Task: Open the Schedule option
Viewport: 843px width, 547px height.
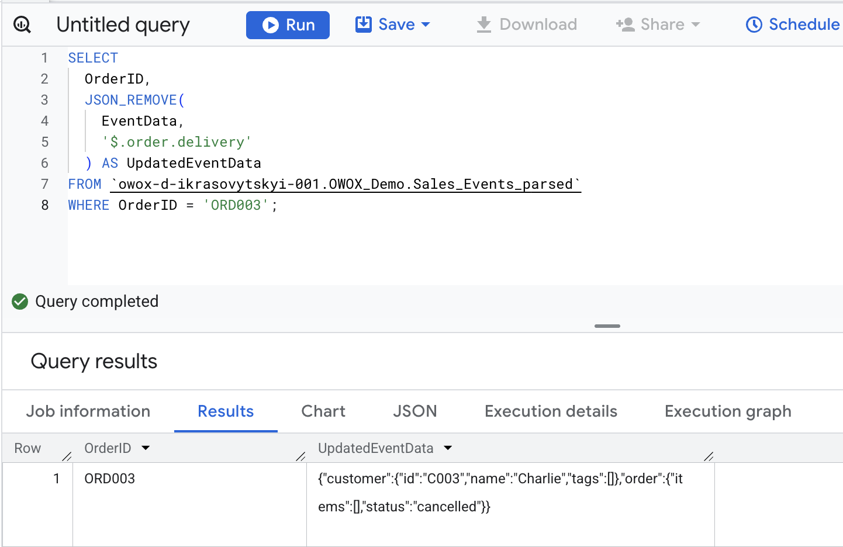Action: pyautogui.click(x=793, y=25)
